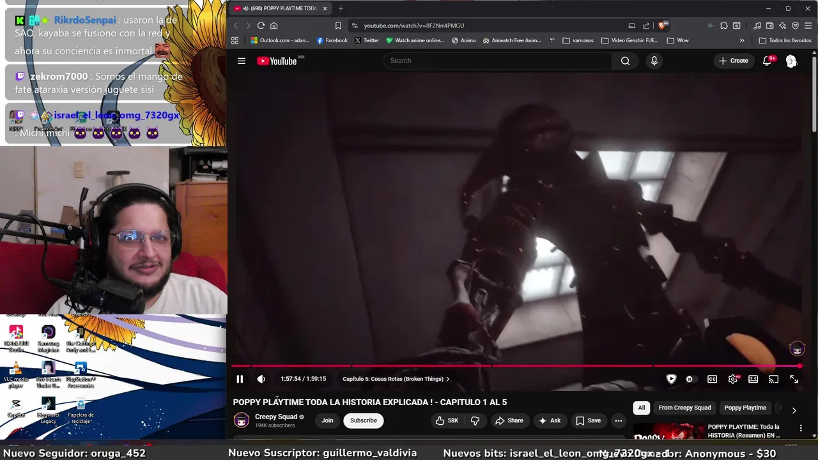The width and height of the screenshot is (818, 460).
Task: Open the YouTube account avatar menu
Action: point(791,61)
